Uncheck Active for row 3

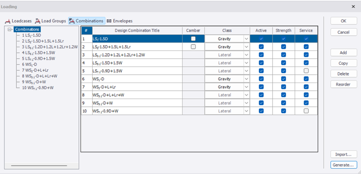[x=261, y=55]
